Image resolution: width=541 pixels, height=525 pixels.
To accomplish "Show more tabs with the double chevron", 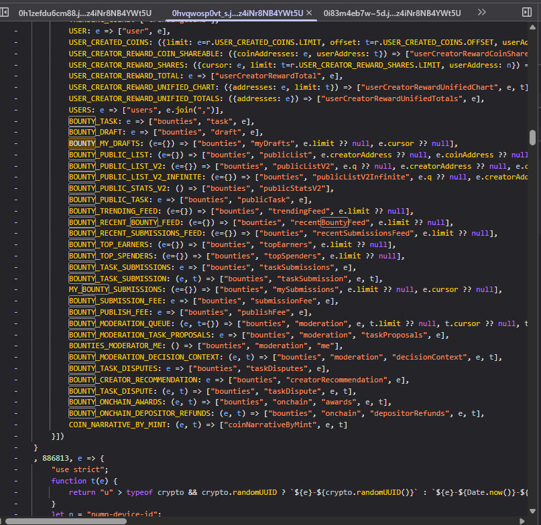I will click(x=481, y=13).
